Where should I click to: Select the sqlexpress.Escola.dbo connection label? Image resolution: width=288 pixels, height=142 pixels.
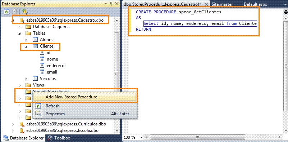pos(62,130)
